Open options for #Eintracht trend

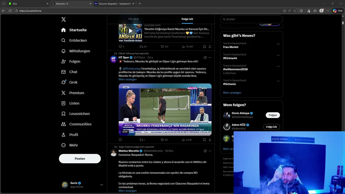pos(278,55)
